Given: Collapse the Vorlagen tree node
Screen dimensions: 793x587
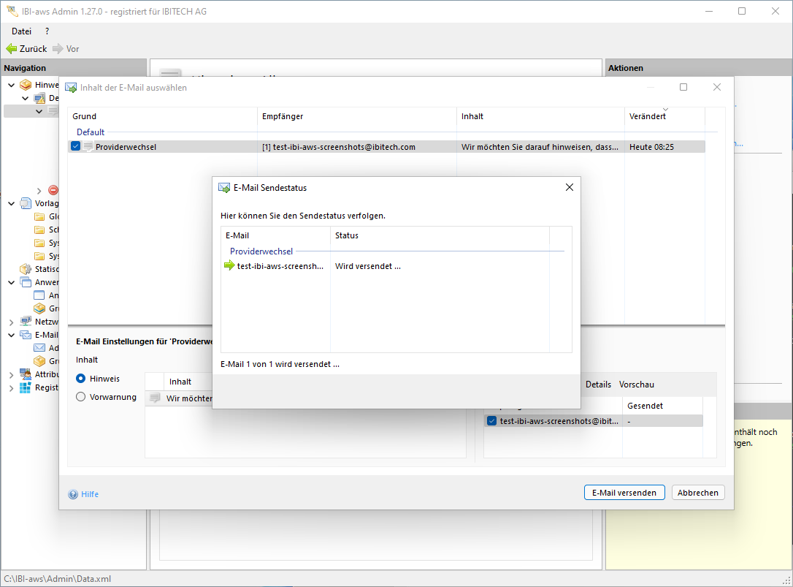Looking at the screenshot, I should pyautogui.click(x=11, y=203).
